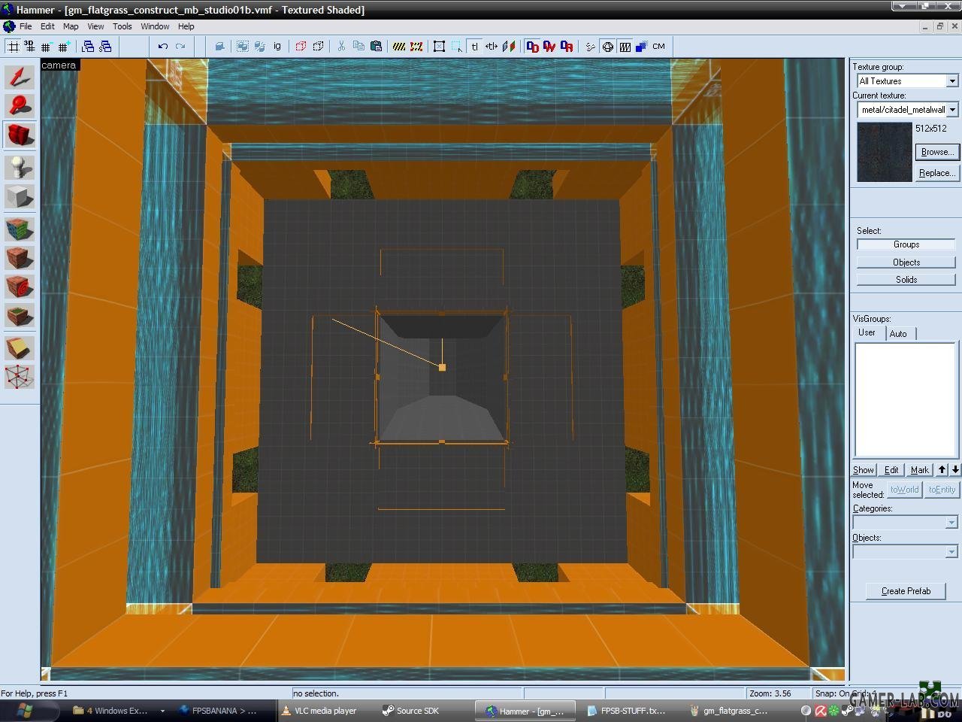The width and height of the screenshot is (962, 722).
Task: Click the Hide Unselected Objects icon
Action: click(318, 47)
